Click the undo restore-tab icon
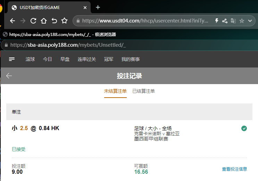This screenshot has width=258, height=181. coord(54,21)
